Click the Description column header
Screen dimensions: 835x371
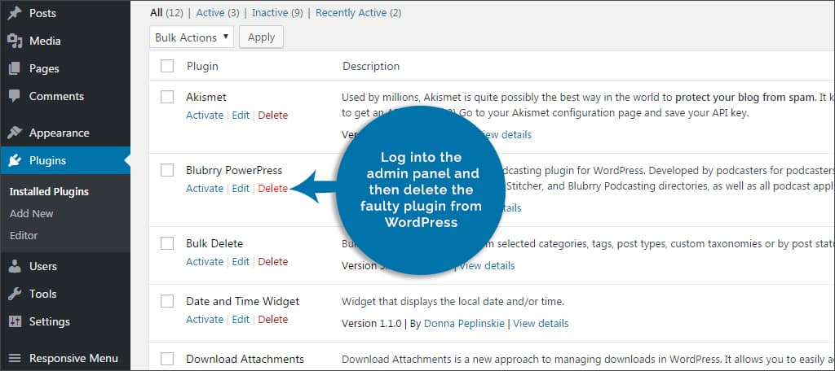(371, 67)
